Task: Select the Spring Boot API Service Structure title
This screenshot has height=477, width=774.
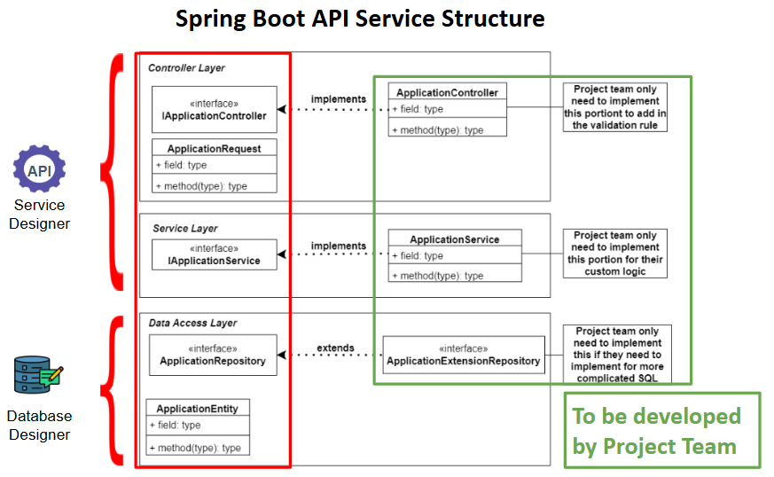Action: 360,19
